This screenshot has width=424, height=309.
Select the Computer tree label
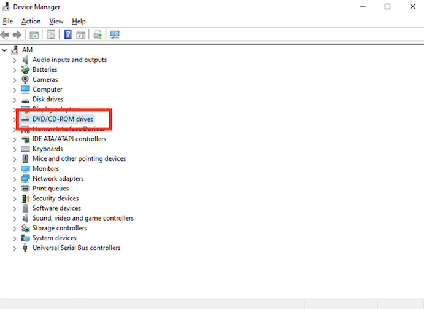[47, 89]
